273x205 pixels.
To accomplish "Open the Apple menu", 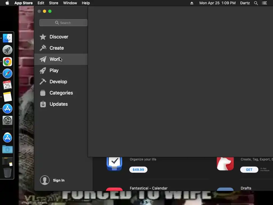I will pyautogui.click(x=7, y=3).
